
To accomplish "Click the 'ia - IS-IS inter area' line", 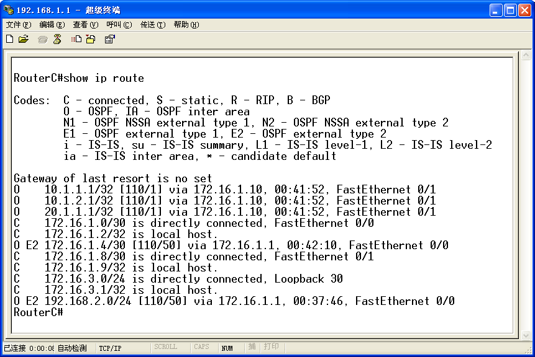I will tap(200, 156).
